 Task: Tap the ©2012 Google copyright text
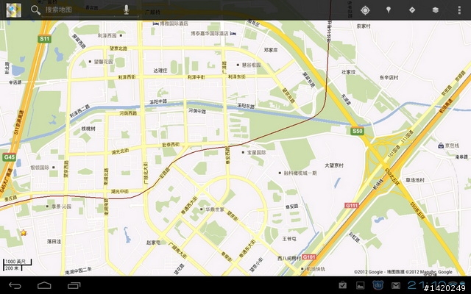403,272
